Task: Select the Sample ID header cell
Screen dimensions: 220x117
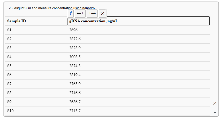Action: click(x=36, y=21)
